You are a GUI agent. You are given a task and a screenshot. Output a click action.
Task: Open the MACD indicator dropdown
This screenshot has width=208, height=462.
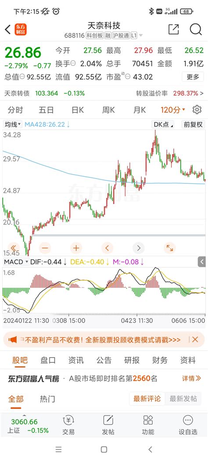coord(16,261)
